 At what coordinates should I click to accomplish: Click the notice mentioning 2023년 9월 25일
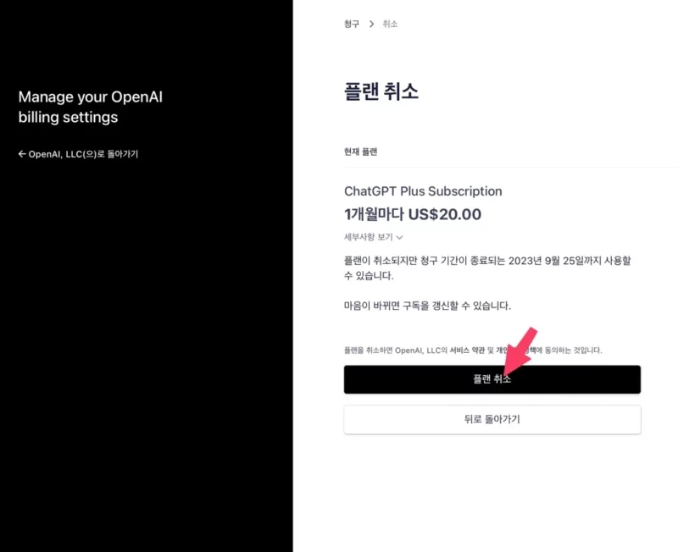click(x=487, y=268)
